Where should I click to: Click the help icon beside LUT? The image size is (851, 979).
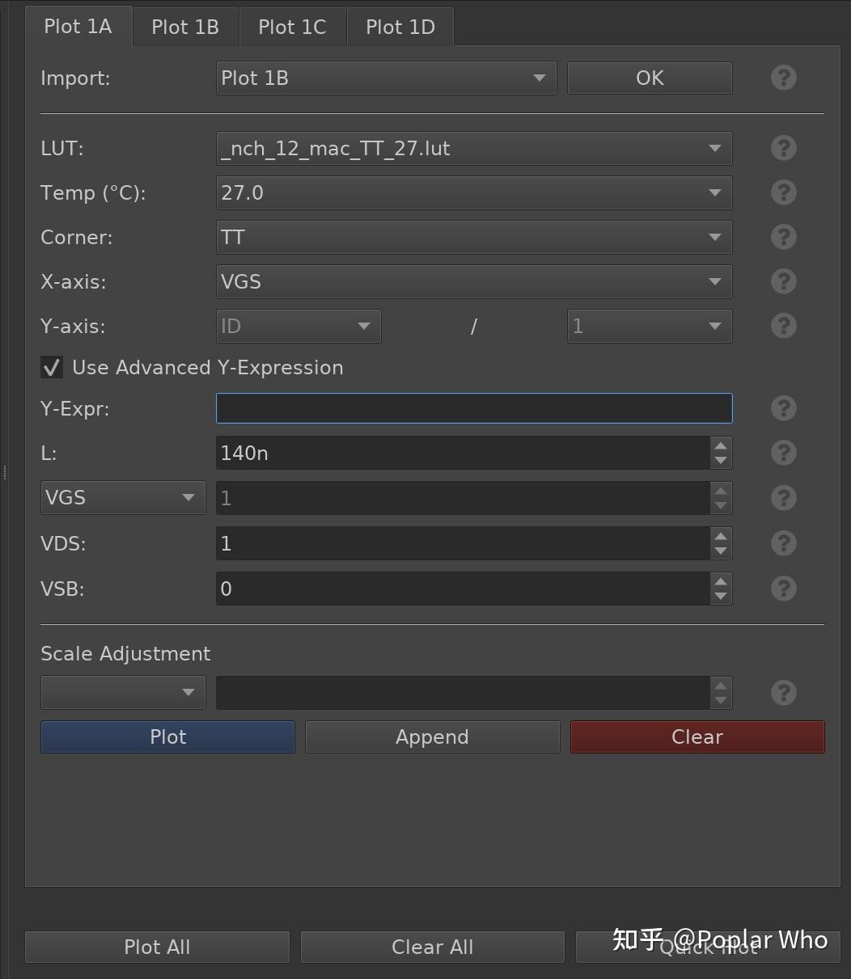782,148
